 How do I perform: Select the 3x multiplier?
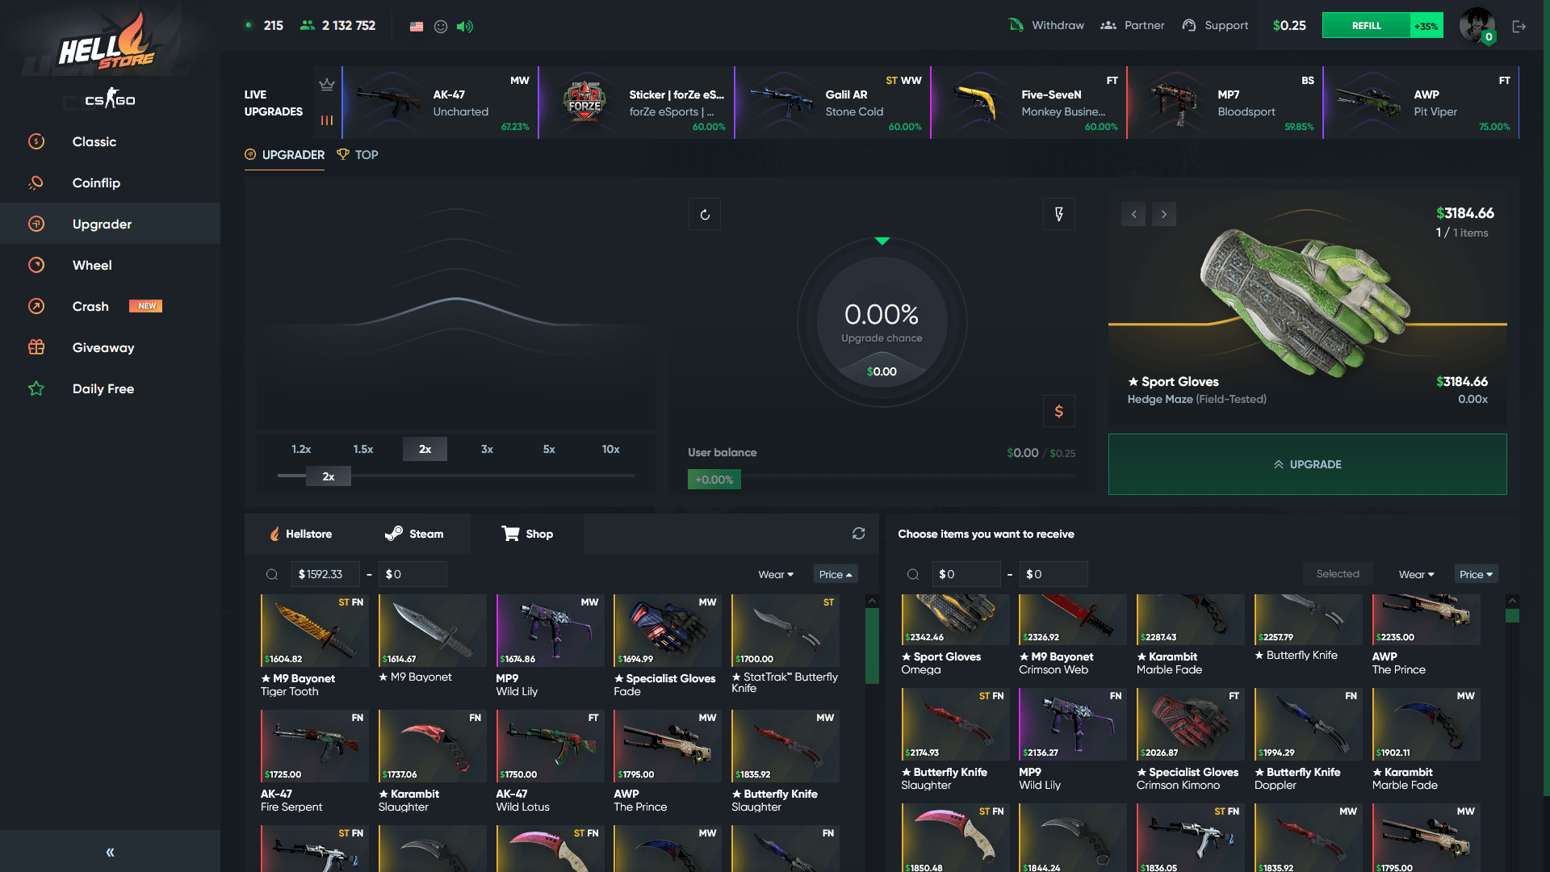tap(487, 450)
